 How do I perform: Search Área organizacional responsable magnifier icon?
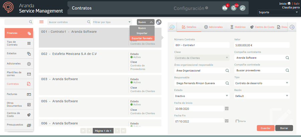[227, 70]
